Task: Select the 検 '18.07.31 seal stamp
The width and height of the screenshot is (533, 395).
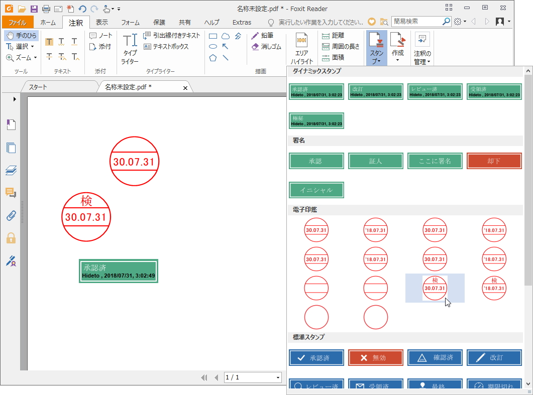Action: [x=494, y=288]
